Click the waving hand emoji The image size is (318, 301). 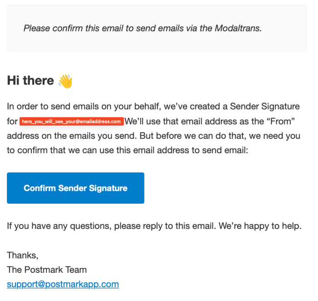(65, 81)
